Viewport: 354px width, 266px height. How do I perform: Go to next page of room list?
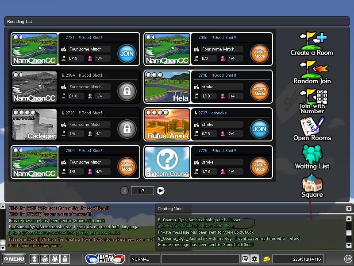pos(161,191)
